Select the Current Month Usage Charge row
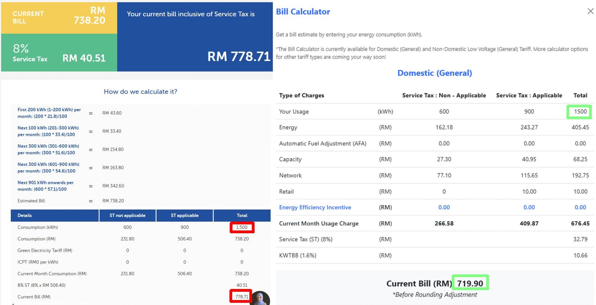This screenshot has height=305, width=596. coord(319,223)
